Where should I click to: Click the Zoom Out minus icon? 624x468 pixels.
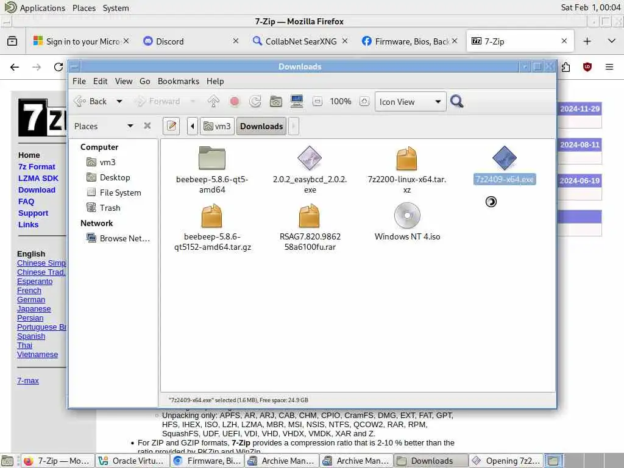pos(317,102)
